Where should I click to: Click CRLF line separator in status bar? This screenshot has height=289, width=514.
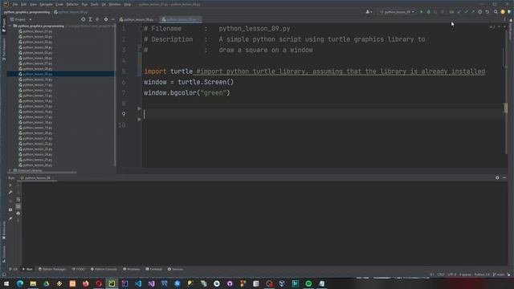(x=441, y=275)
